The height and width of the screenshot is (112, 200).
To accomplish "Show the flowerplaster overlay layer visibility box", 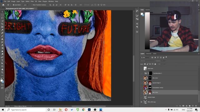I will (x=141, y=88).
